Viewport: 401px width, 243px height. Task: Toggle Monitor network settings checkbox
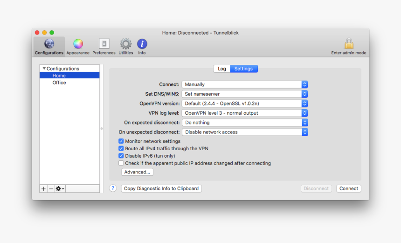tap(121, 141)
